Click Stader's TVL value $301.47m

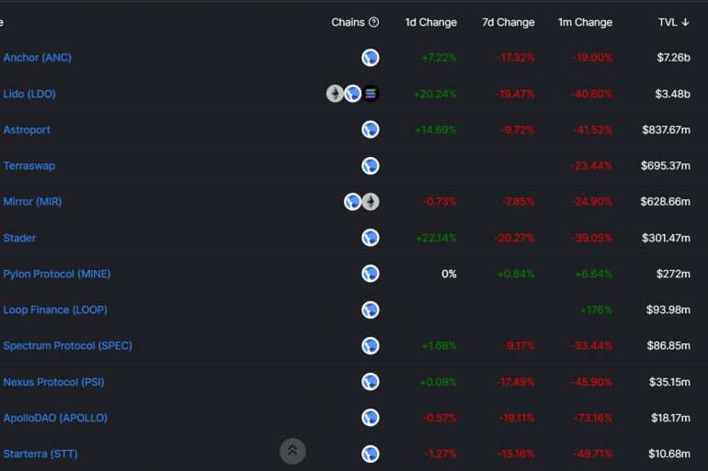666,238
